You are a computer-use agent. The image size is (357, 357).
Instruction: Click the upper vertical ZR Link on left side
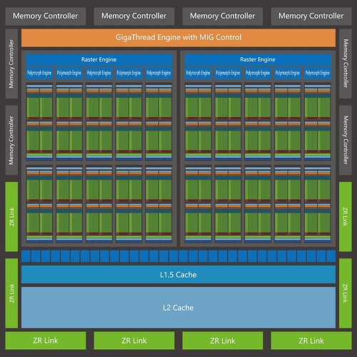point(11,217)
